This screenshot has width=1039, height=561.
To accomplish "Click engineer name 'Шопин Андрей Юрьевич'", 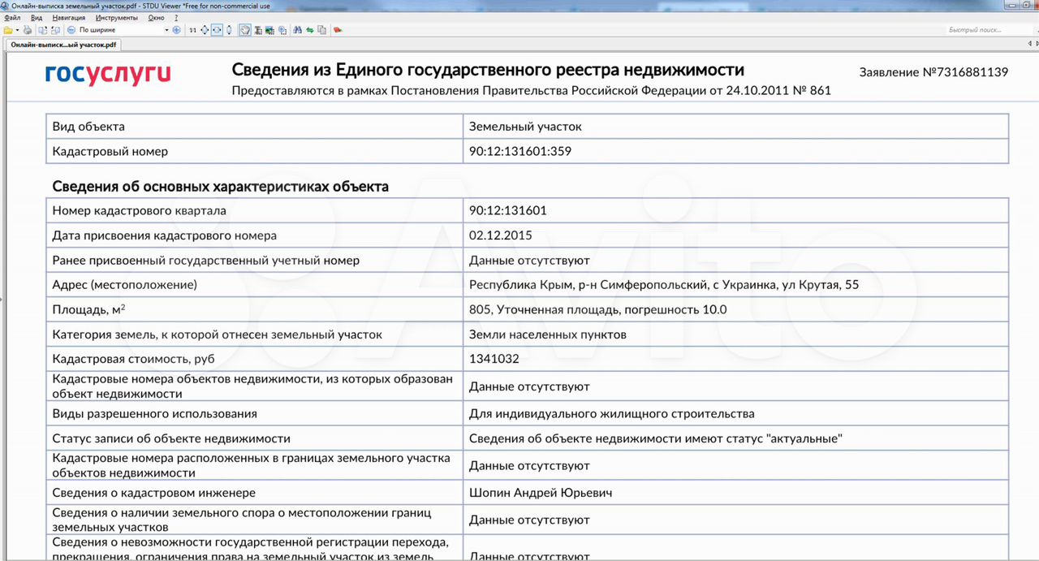I will click(x=541, y=493).
